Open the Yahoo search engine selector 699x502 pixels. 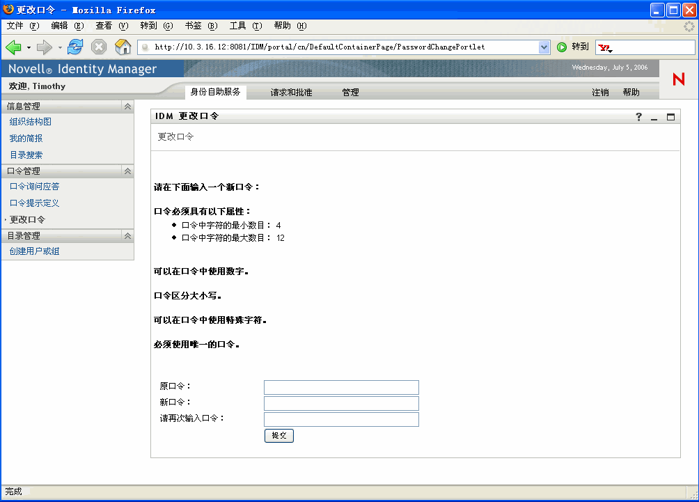pyautogui.click(x=605, y=47)
